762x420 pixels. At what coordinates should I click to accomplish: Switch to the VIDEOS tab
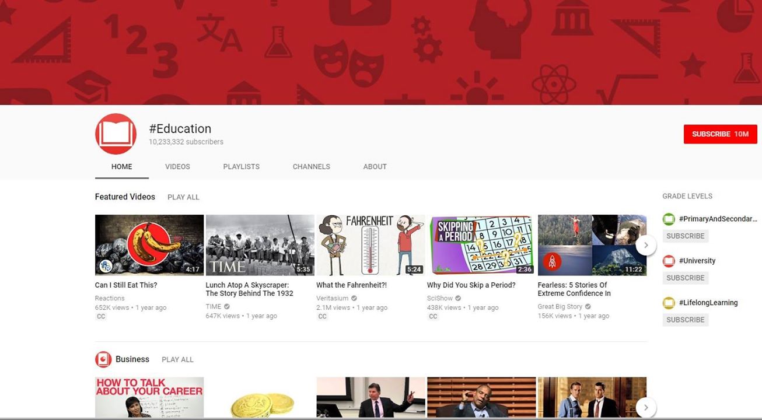177,167
